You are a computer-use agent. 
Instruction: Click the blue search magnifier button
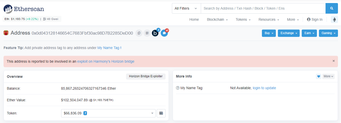coord(332,8)
